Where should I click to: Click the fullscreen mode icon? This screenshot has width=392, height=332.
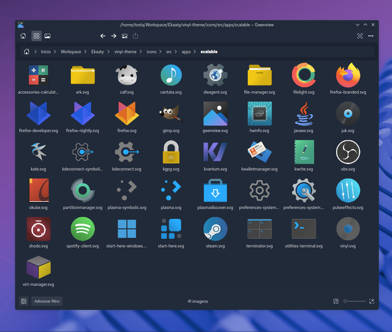pyautogui.click(x=360, y=36)
